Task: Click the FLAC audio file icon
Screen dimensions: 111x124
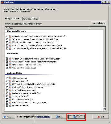Action: [x=10, y=102]
